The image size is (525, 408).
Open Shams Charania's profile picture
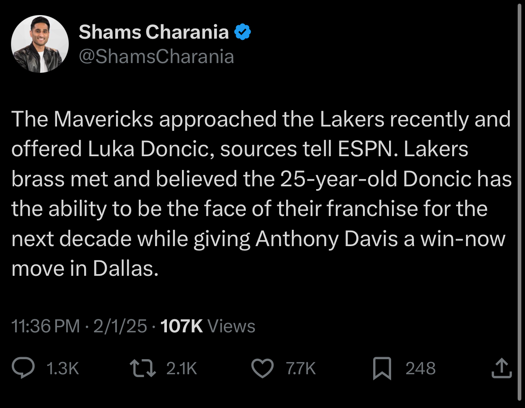click(x=40, y=44)
